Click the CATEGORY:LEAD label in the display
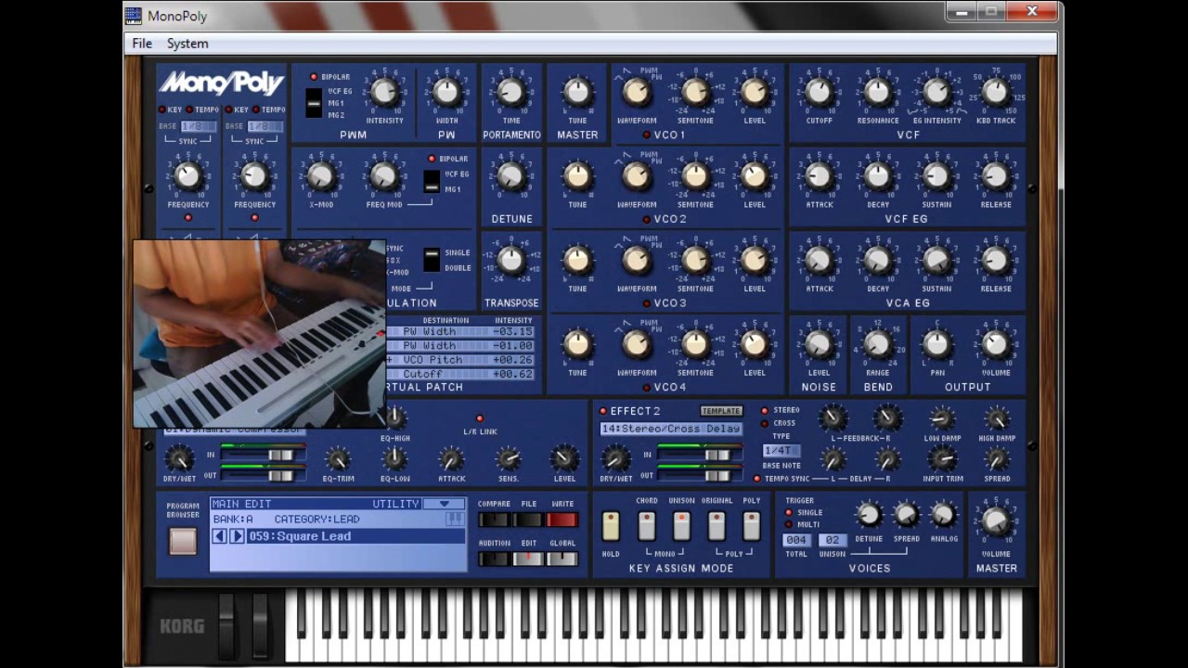Viewport: 1188px width, 668px height. tap(316, 520)
